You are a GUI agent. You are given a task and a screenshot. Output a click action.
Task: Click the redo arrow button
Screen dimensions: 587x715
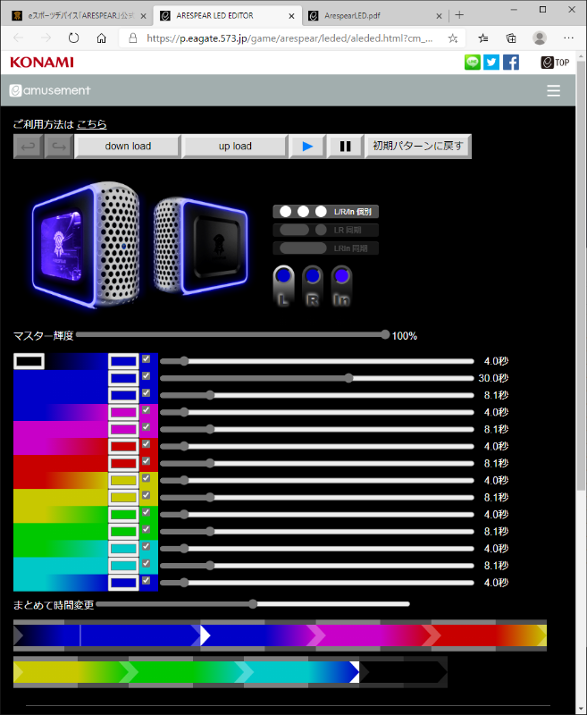[59, 147]
